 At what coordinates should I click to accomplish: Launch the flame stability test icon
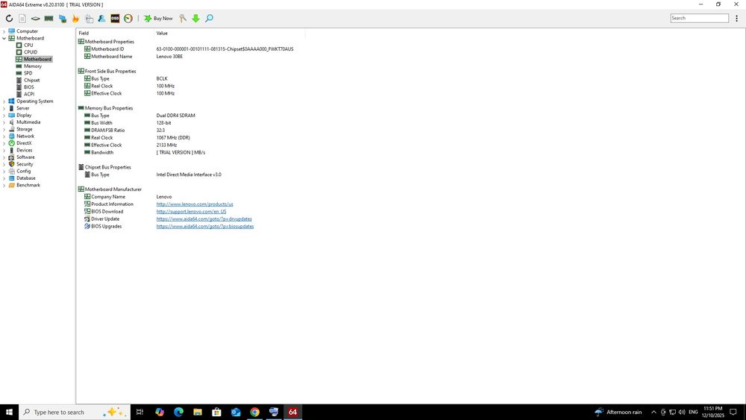click(75, 19)
